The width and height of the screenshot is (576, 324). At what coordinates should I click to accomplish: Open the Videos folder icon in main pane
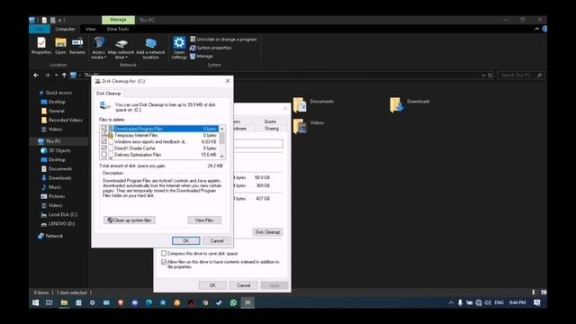click(300, 126)
